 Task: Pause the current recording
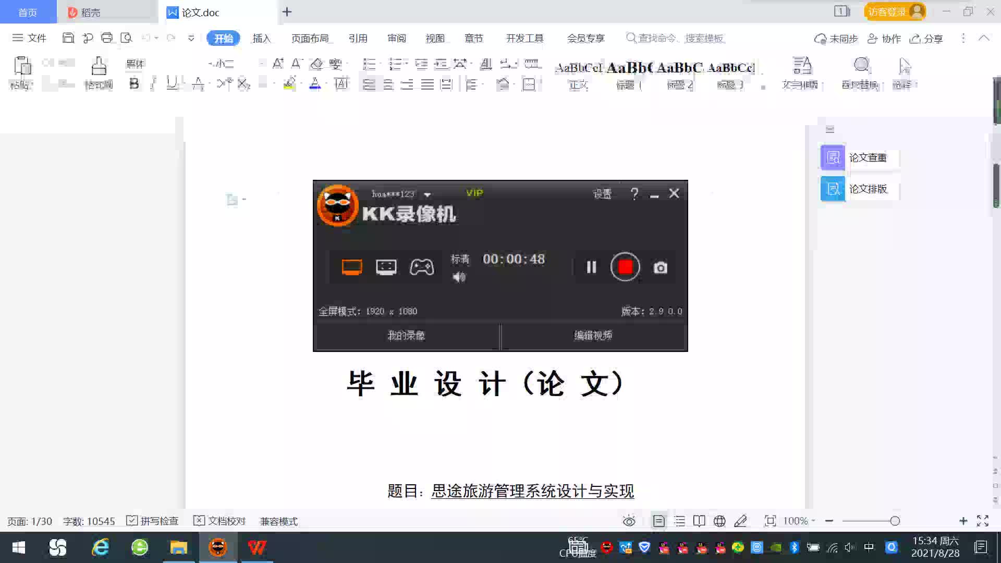click(x=591, y=267)
